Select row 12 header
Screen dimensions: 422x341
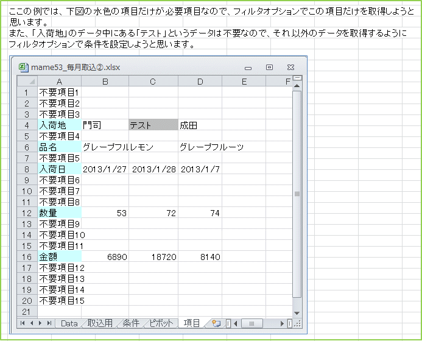(x=27, y=213)
